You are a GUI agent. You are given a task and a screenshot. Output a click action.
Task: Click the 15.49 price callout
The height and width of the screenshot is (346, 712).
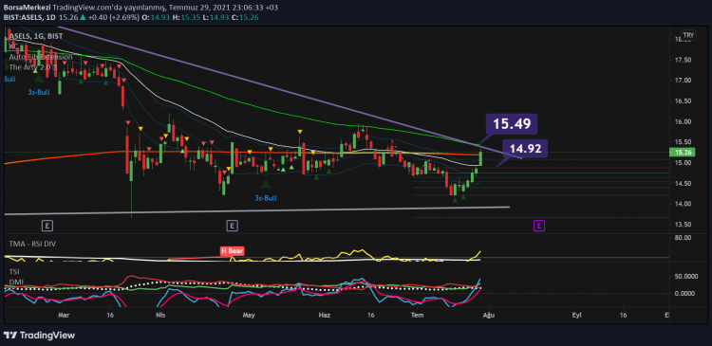pyautogui.click(x=512, y=124)
